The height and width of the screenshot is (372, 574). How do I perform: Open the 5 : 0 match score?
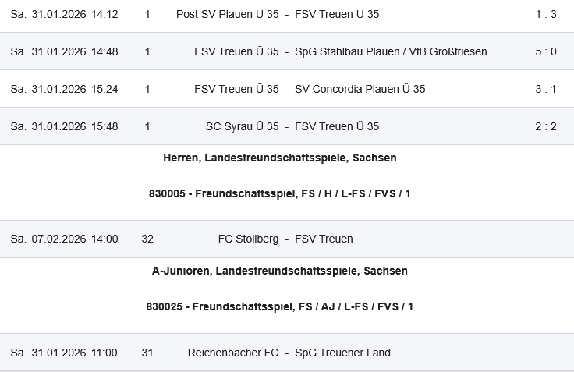(x=545, y=51)
